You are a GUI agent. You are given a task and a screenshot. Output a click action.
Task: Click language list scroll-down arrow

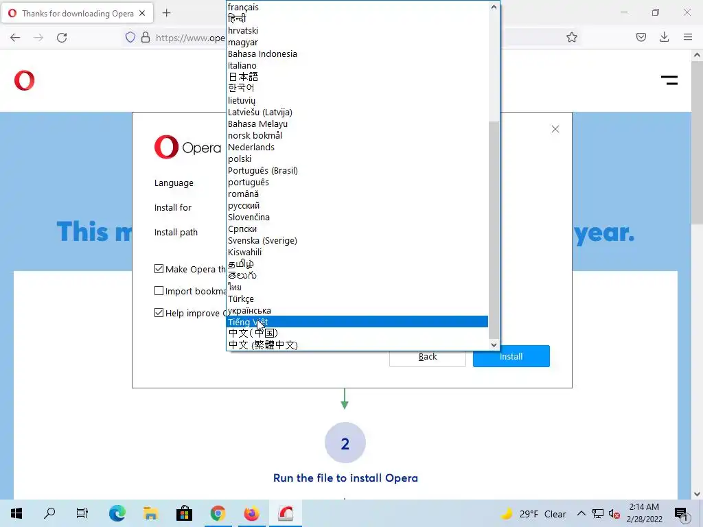tap(494, 344)
